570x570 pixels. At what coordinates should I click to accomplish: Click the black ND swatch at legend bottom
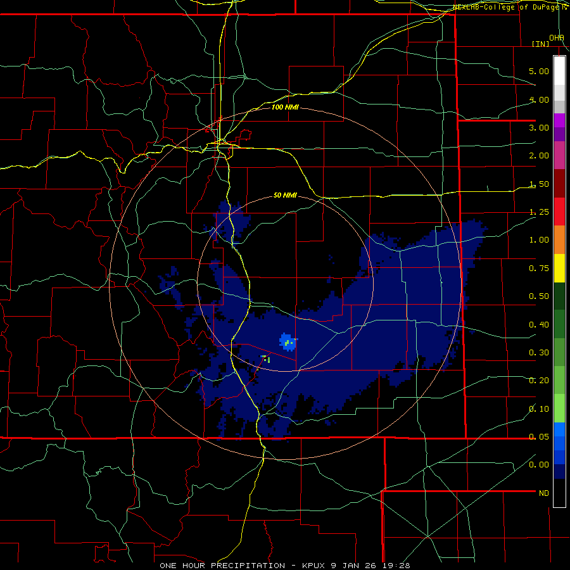559,493
